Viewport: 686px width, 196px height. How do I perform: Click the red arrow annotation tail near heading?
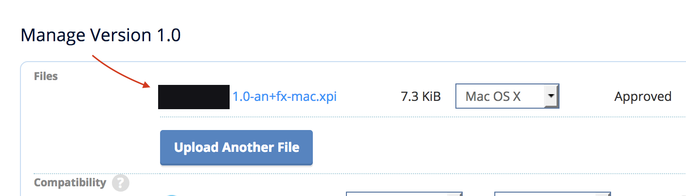tap(94, 58)
